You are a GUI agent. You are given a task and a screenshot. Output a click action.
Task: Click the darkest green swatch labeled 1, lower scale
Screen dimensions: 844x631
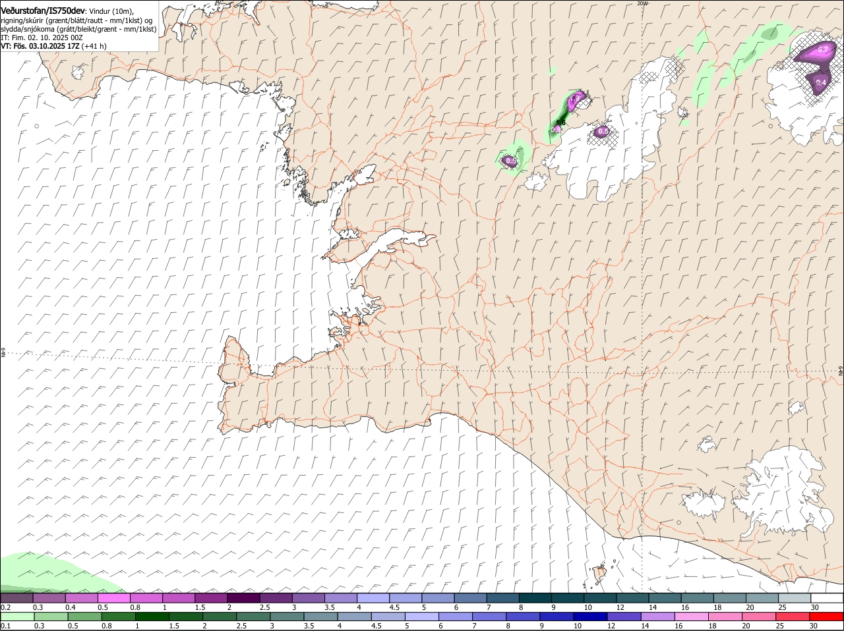[152, 617]
